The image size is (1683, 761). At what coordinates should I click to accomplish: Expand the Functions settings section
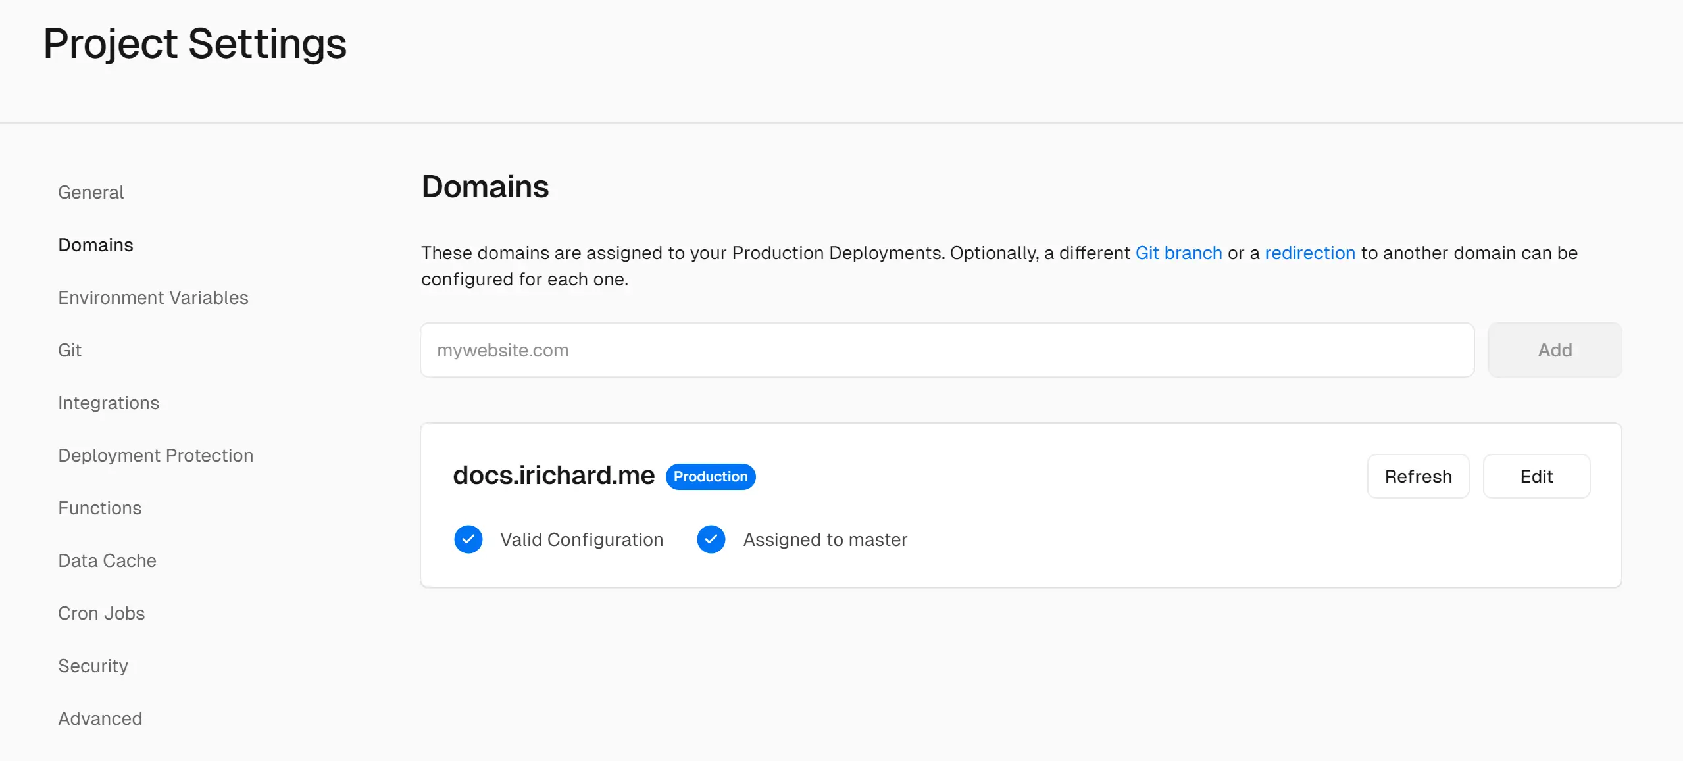point(100,508)
